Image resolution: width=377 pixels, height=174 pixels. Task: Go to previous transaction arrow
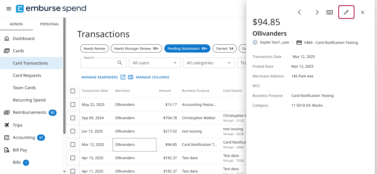tap(299, 12)
